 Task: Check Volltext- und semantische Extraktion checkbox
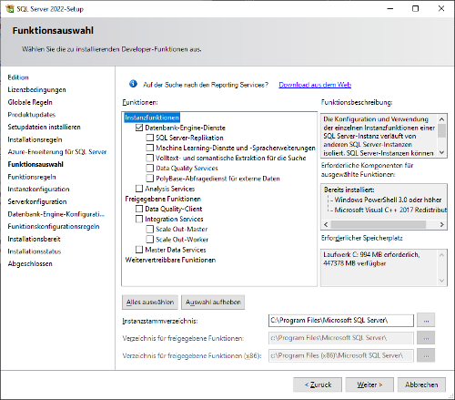click(x=149, y=158)
